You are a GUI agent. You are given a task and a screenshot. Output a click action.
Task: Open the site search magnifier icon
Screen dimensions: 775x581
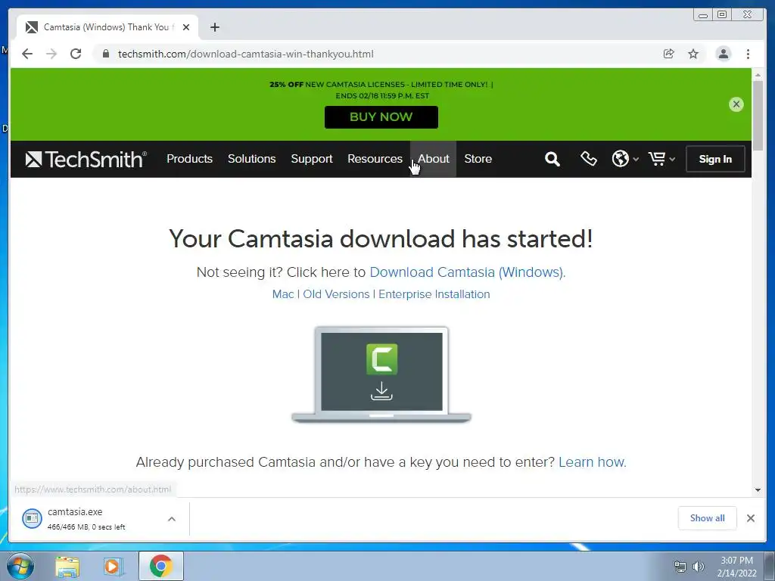pyautogui.click(x=552, y=159)
